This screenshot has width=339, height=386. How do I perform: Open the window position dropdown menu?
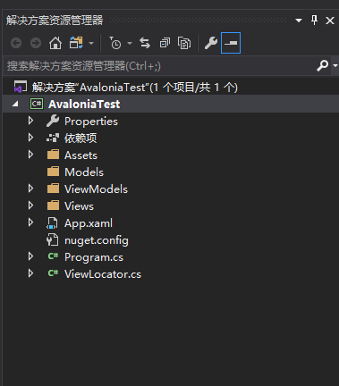tap(299, 21)
